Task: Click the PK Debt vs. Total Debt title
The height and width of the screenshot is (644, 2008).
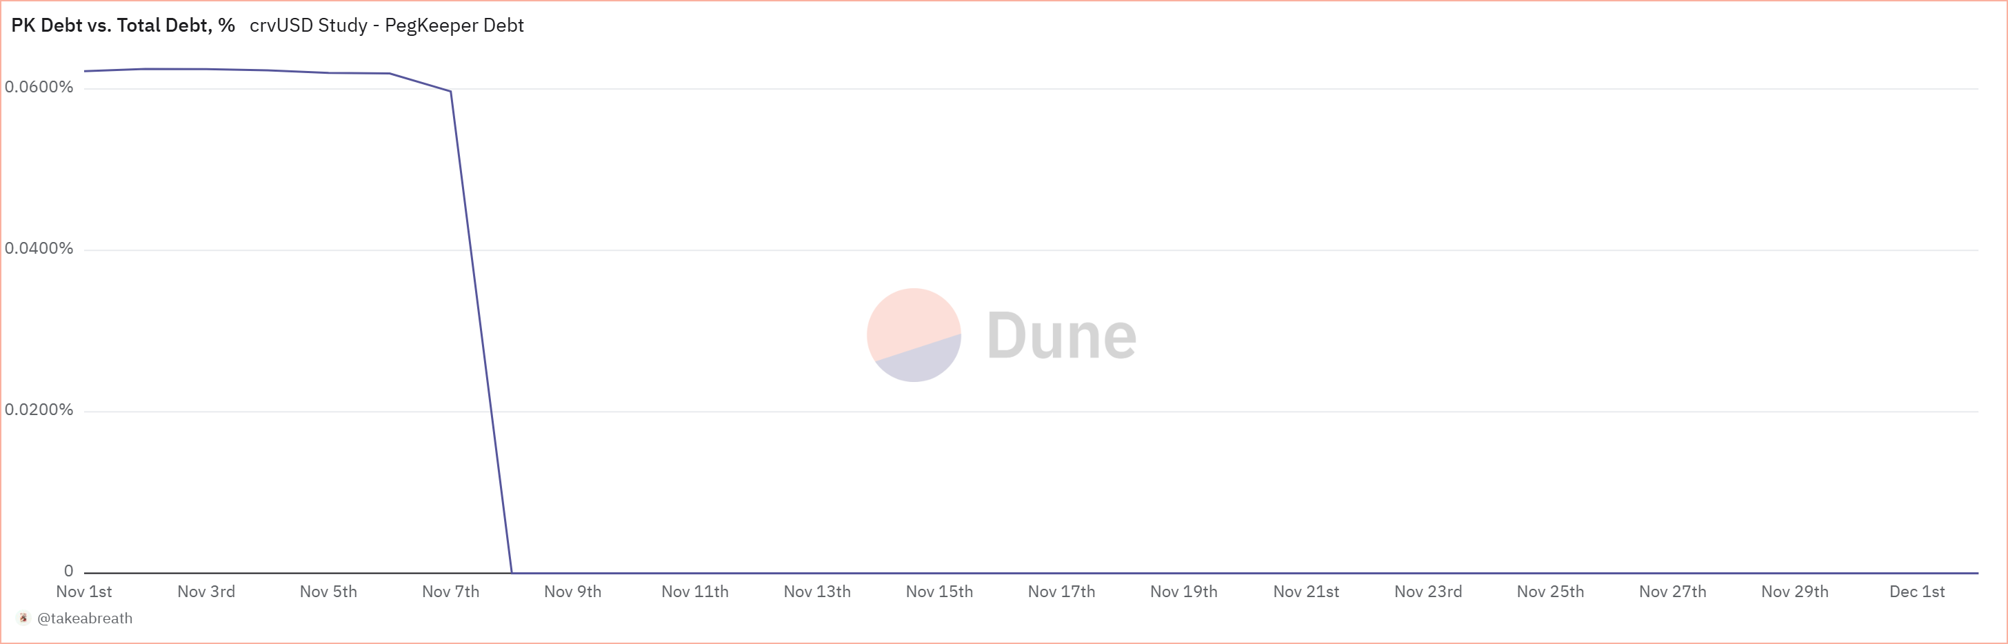Action: (123, 26)
